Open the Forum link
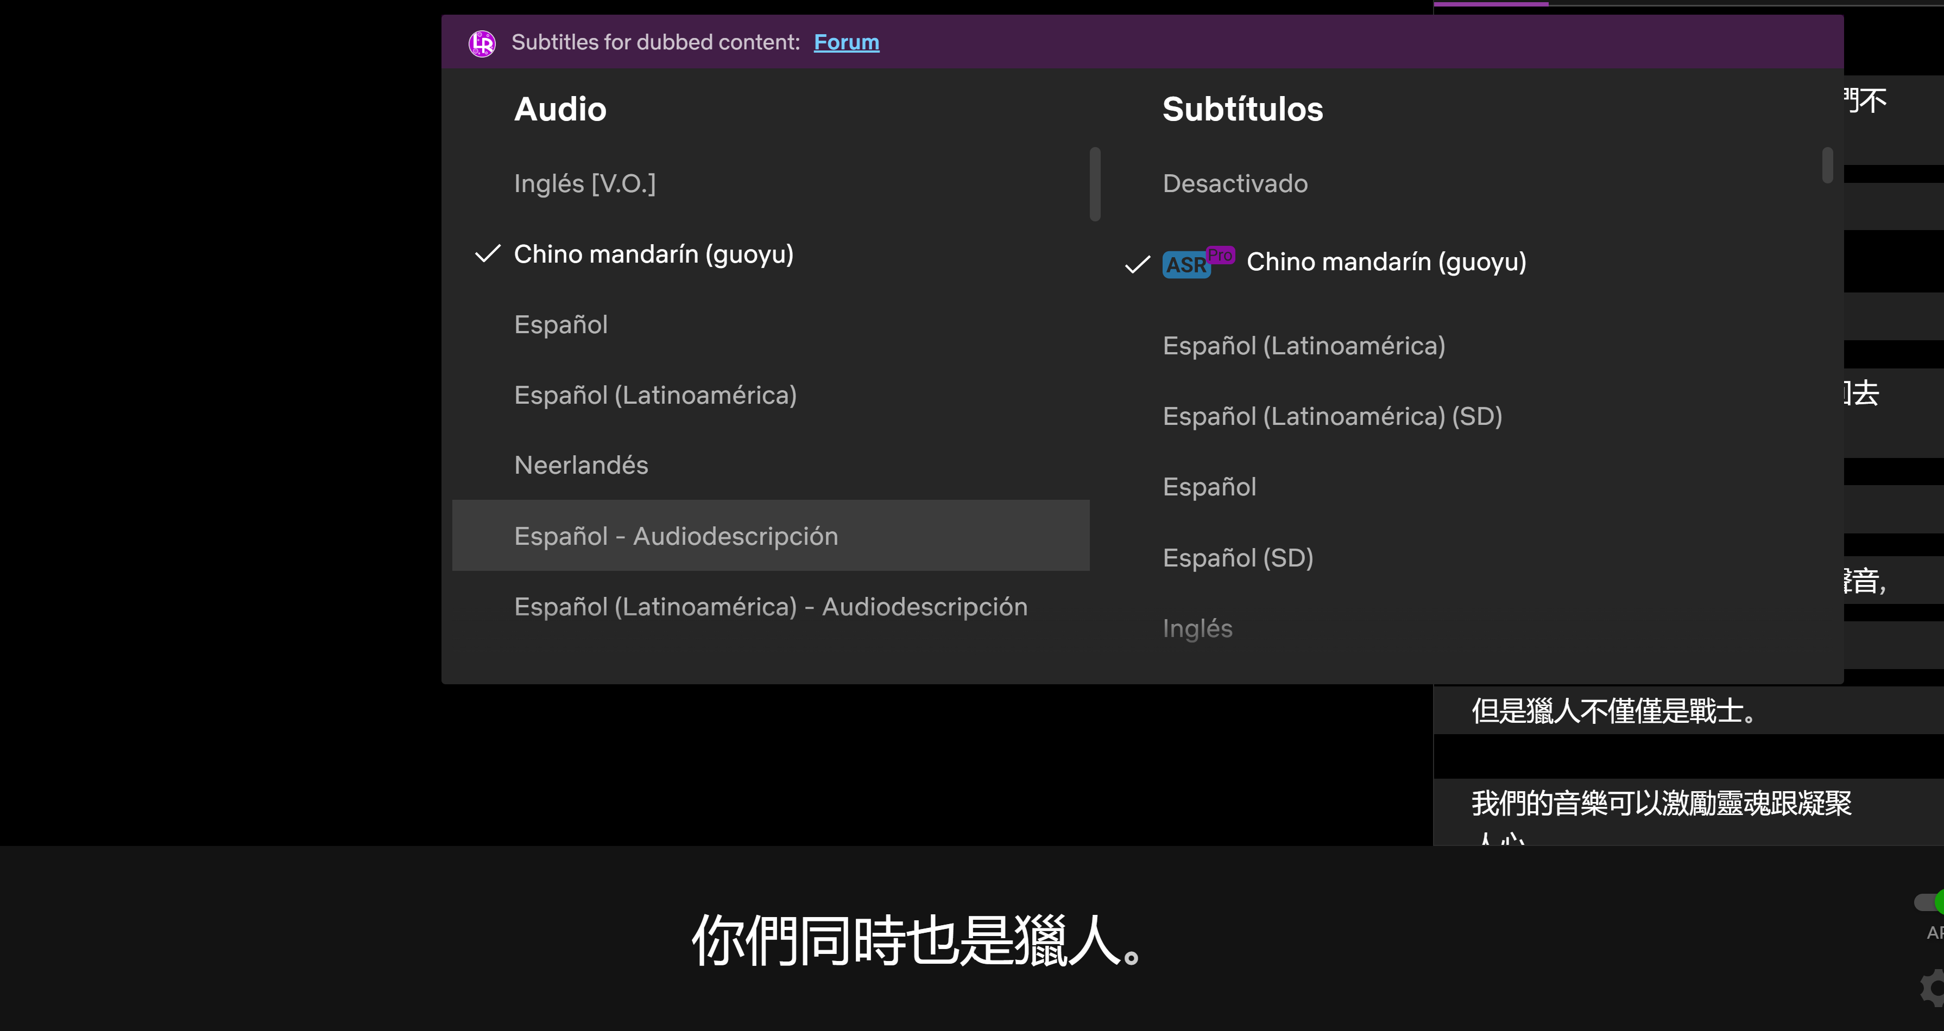The height and width of the screenshot is (1031, 1944). coord(846,42)
